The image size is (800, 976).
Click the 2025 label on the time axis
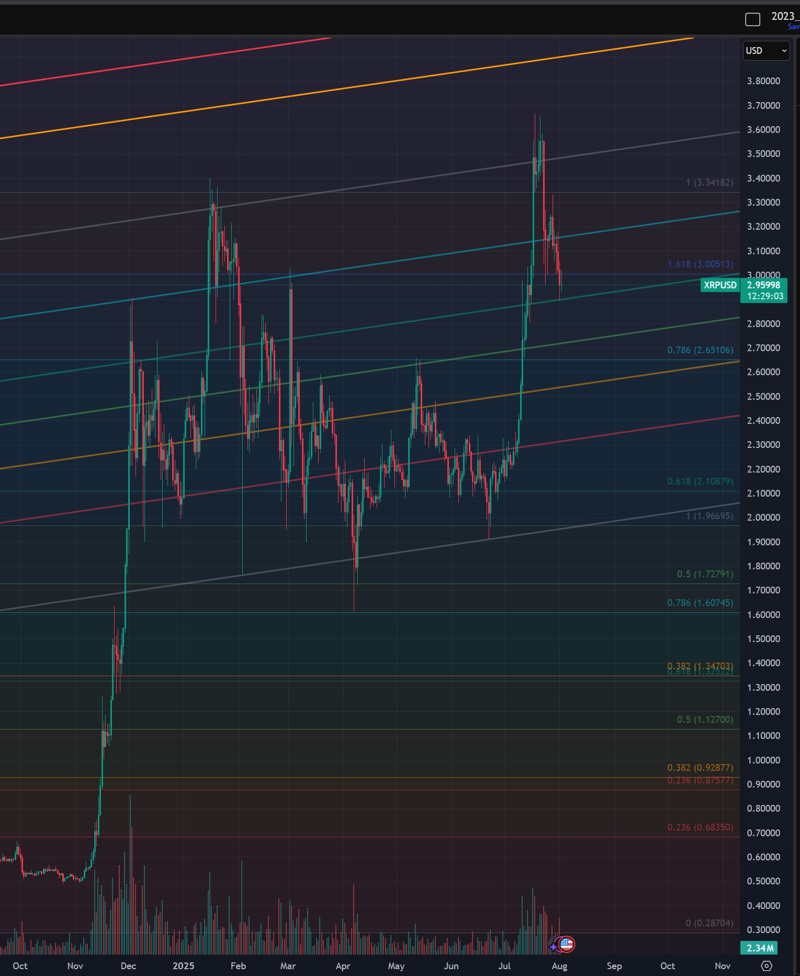pyautogui.click(x=183, y=966)
